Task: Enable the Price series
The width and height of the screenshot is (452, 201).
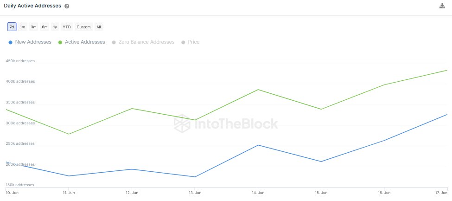Action: tap(193, 42)
